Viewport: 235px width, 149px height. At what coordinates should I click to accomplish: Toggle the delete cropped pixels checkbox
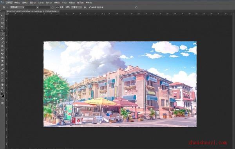click(90, 7)
